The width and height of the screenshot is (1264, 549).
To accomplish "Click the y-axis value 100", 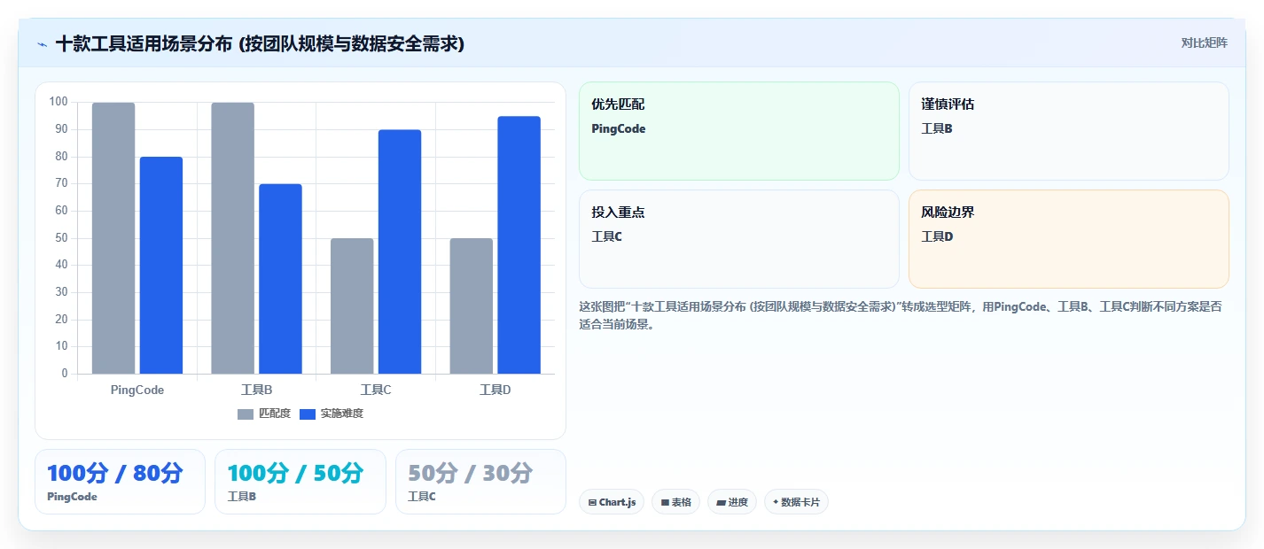I will (x=59, y=102).
